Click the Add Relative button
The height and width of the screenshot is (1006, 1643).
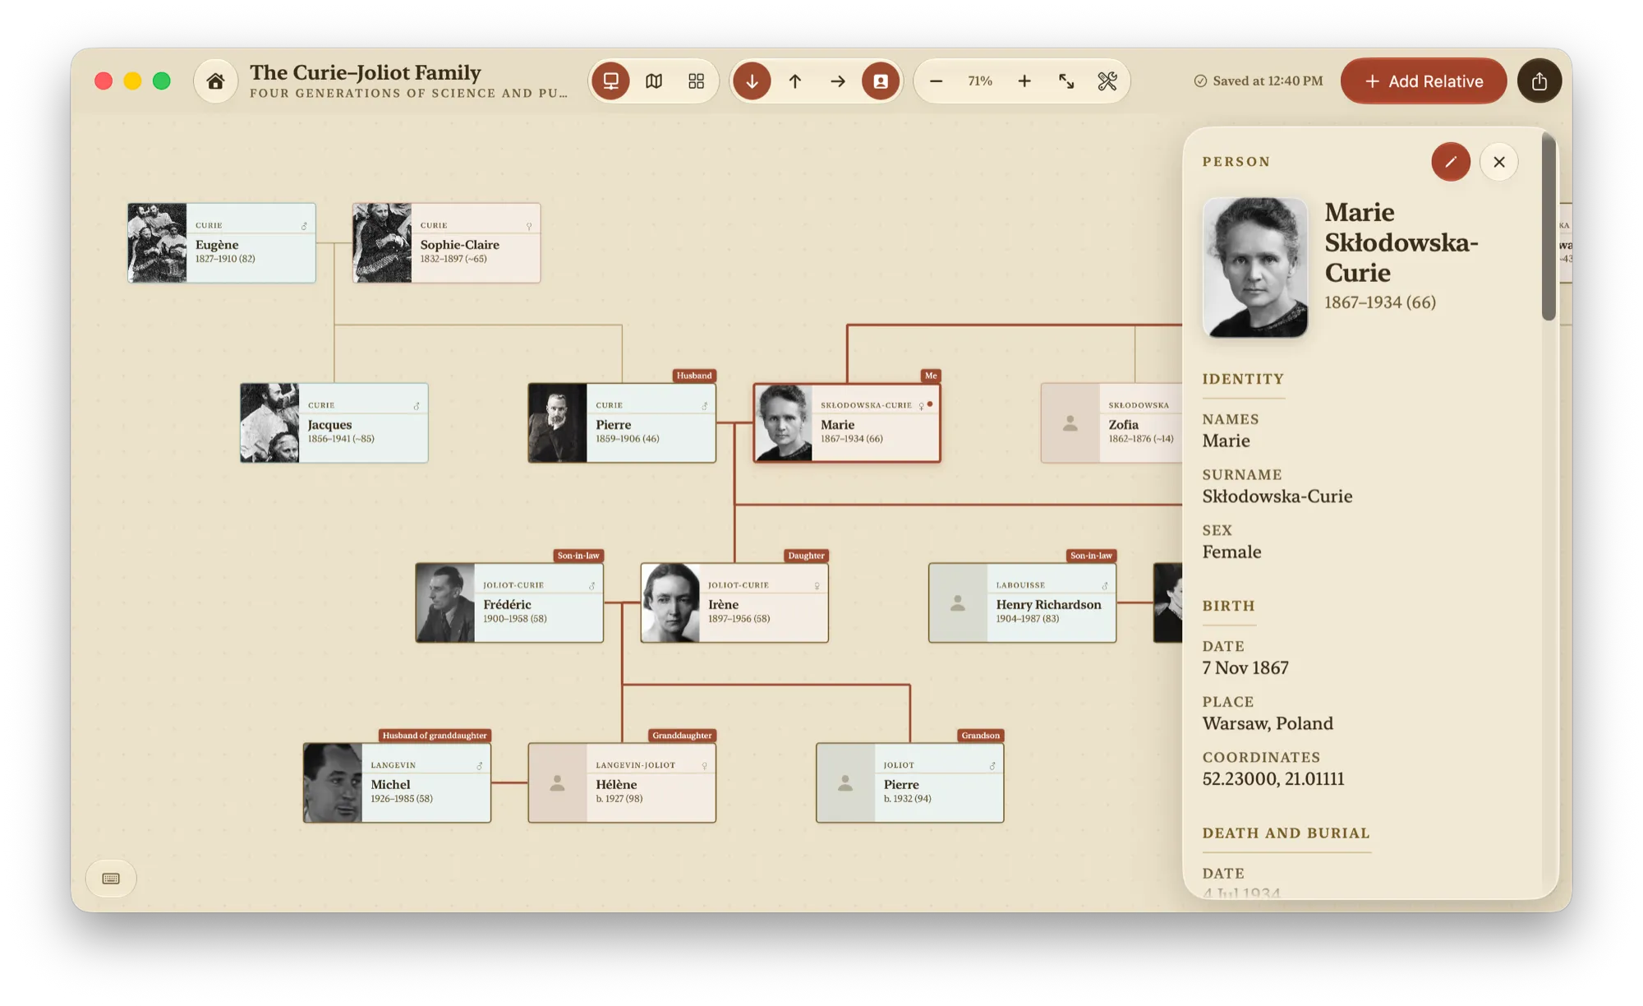click(x=1424, y=81)
